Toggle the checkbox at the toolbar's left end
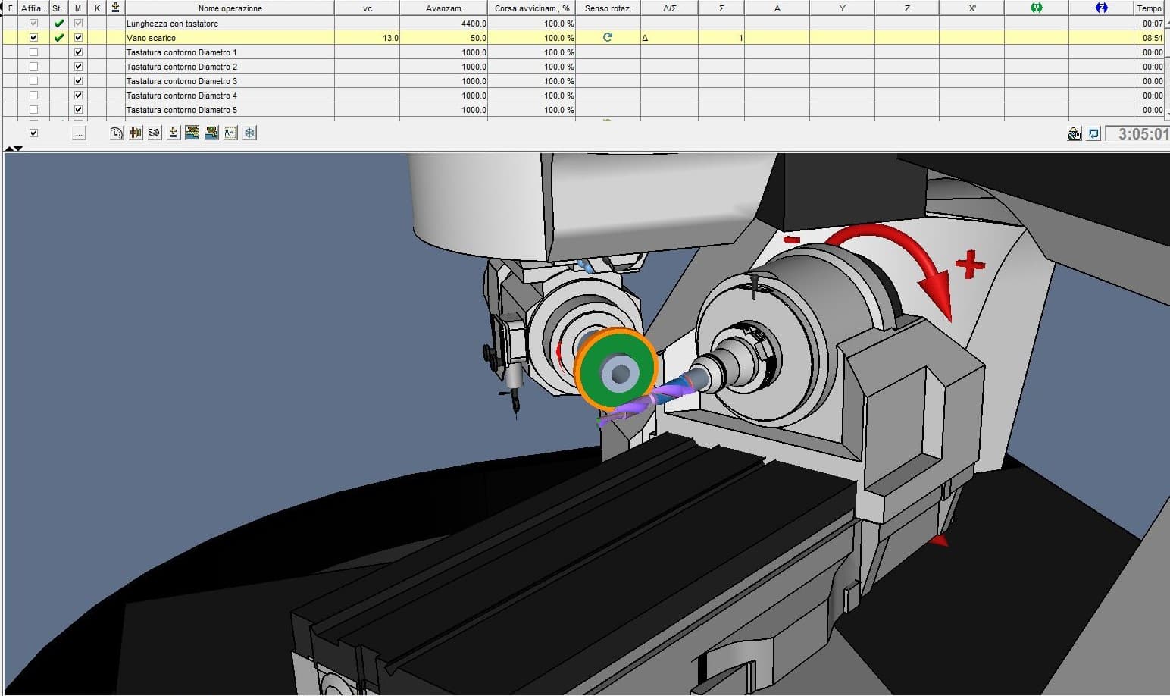 (33, 133)
